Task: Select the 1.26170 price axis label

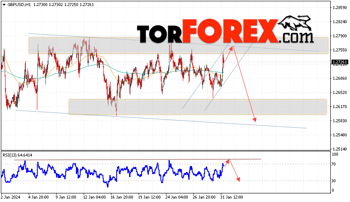Action: coord(340,107)
